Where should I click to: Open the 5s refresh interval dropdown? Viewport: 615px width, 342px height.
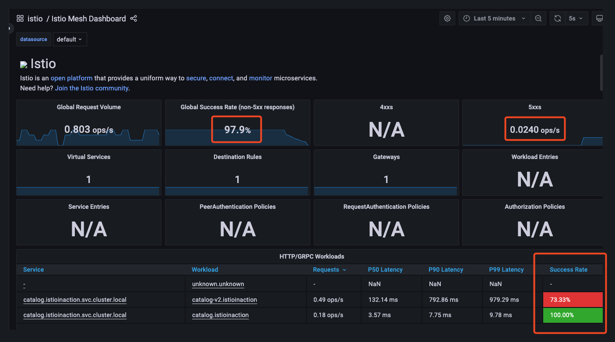click(576, 18)
